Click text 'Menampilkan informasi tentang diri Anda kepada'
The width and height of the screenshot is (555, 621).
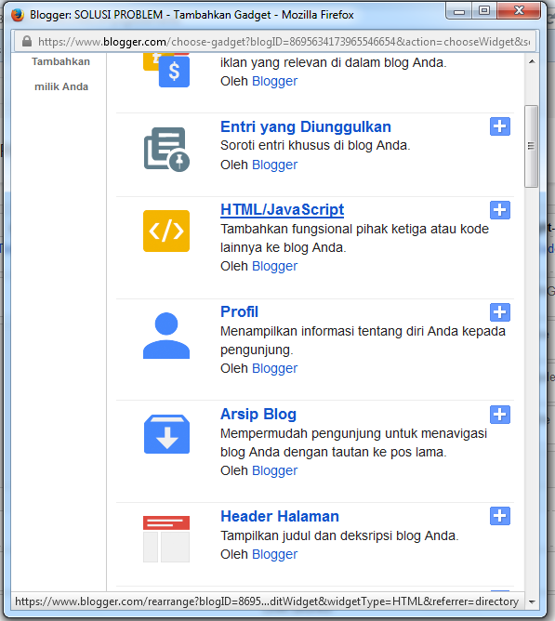[x=363, y=331]
